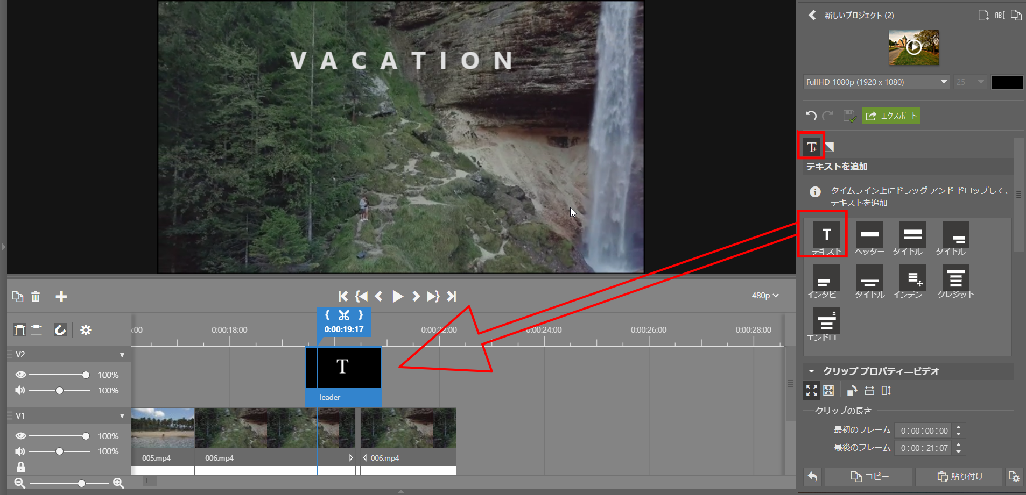The width and height of the screenshot is (1026, 495).
Task: Select the transitions tab icon
Action: [x=830, y=147]
